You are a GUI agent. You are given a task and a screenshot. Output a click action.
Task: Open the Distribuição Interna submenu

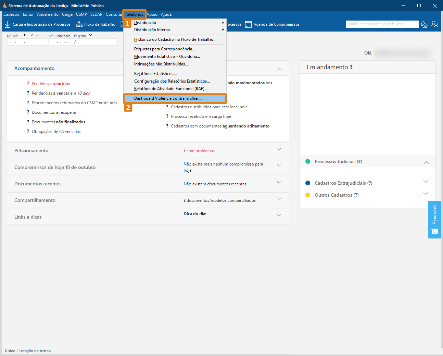(x=175, y=30)
